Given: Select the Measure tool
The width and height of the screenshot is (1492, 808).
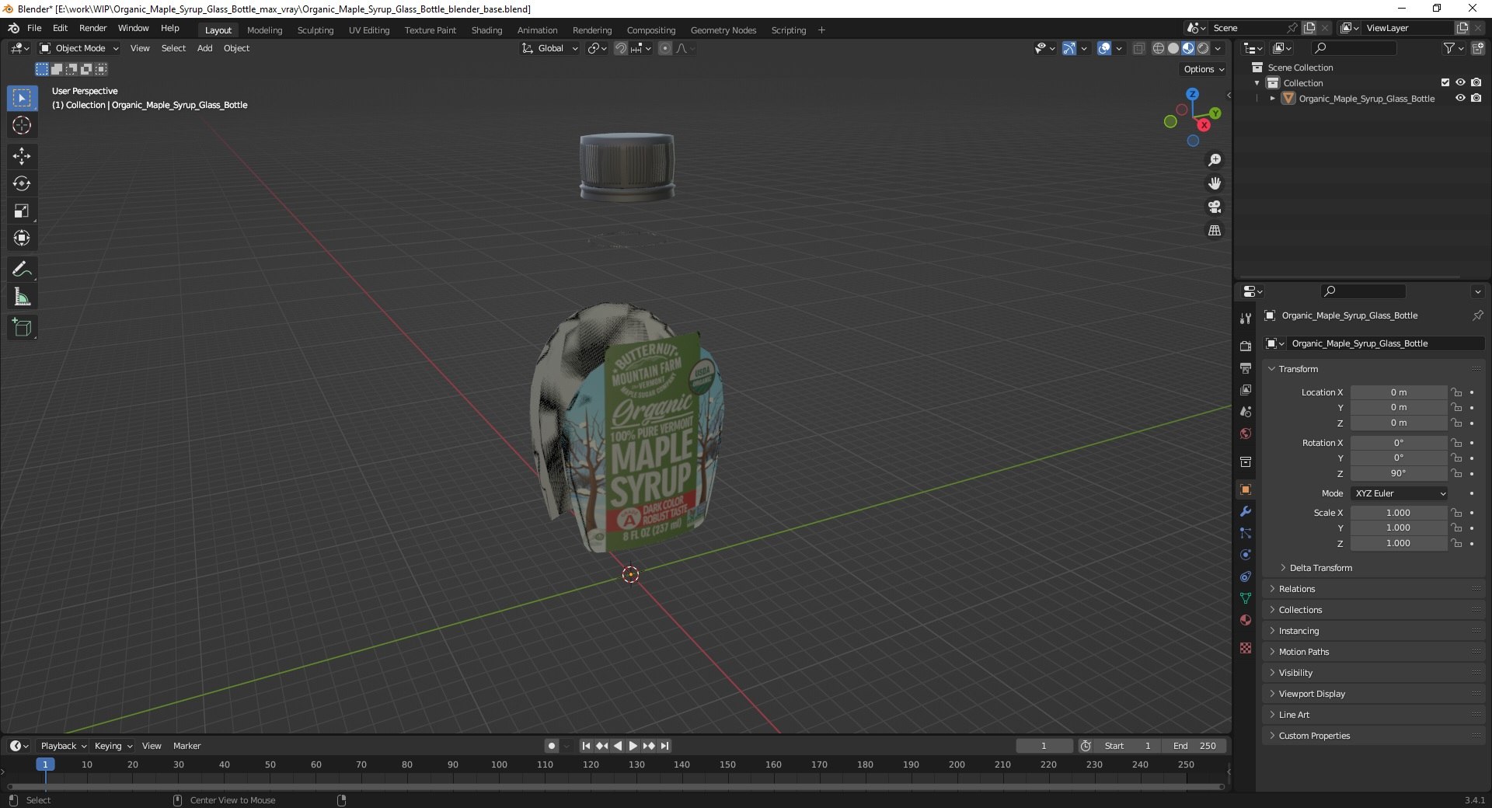Looking at the screenshot, I should point(22,297).
